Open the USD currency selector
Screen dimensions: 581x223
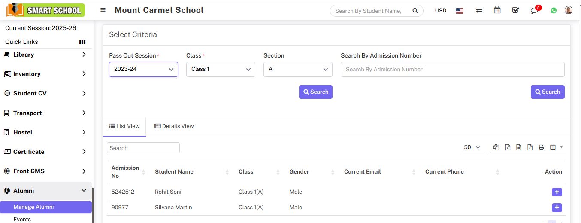click(440, 11)
